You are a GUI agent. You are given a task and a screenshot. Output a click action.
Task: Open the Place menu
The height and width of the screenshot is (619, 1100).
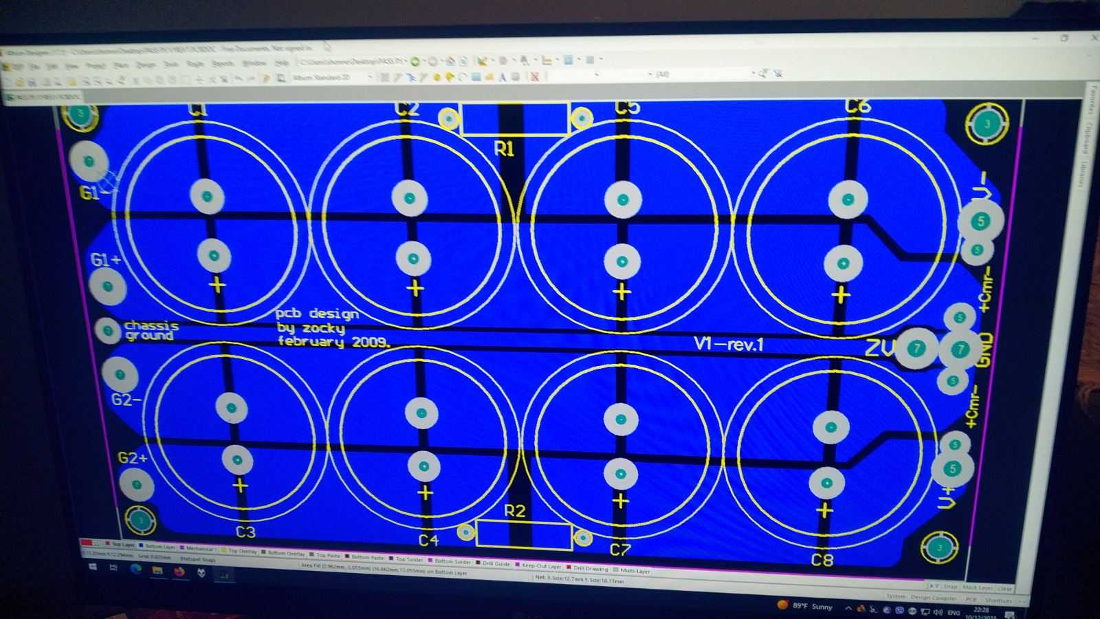click(x=121, y=65)
